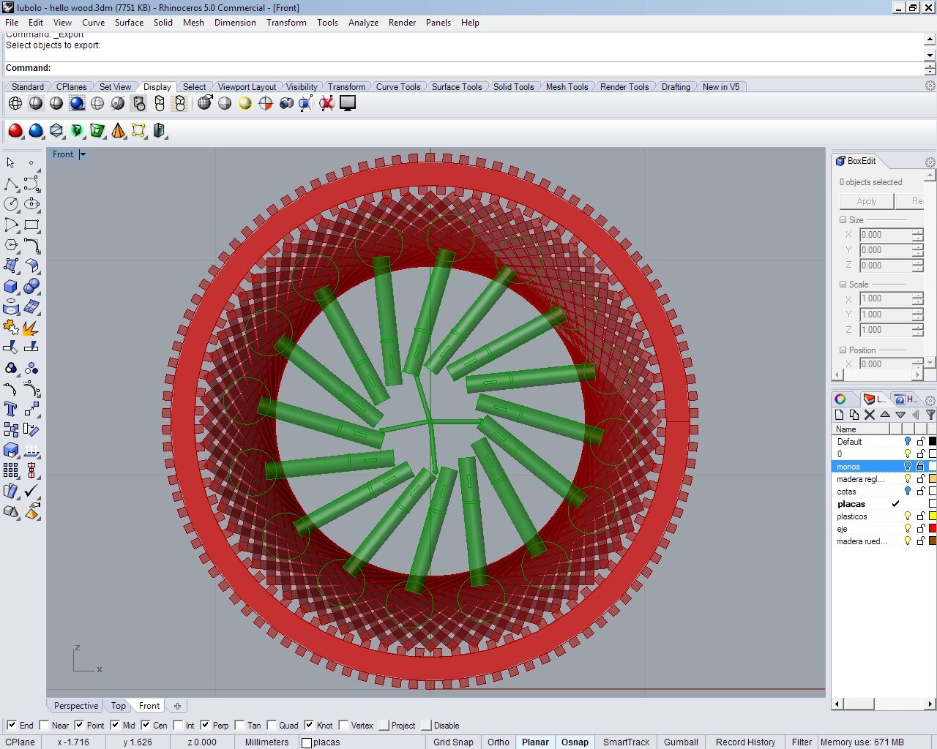Select the Text object tool
This screenshot has width=937, height=749.
[11, 409]
